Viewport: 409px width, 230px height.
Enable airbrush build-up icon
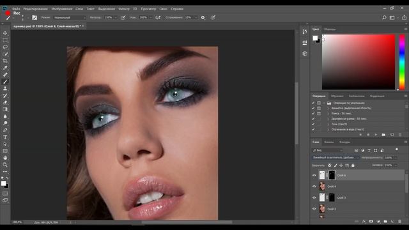point(158,17)
